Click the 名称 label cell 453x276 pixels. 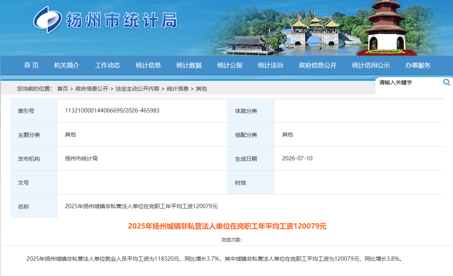(x=34, y=207)
